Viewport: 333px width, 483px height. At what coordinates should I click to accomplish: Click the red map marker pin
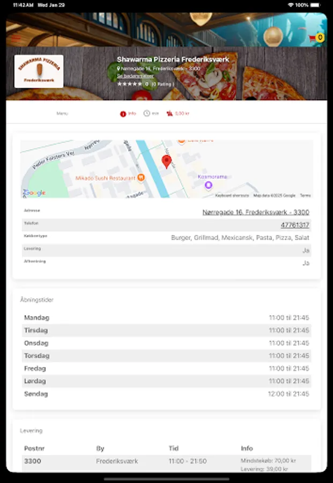coord(166,162)
